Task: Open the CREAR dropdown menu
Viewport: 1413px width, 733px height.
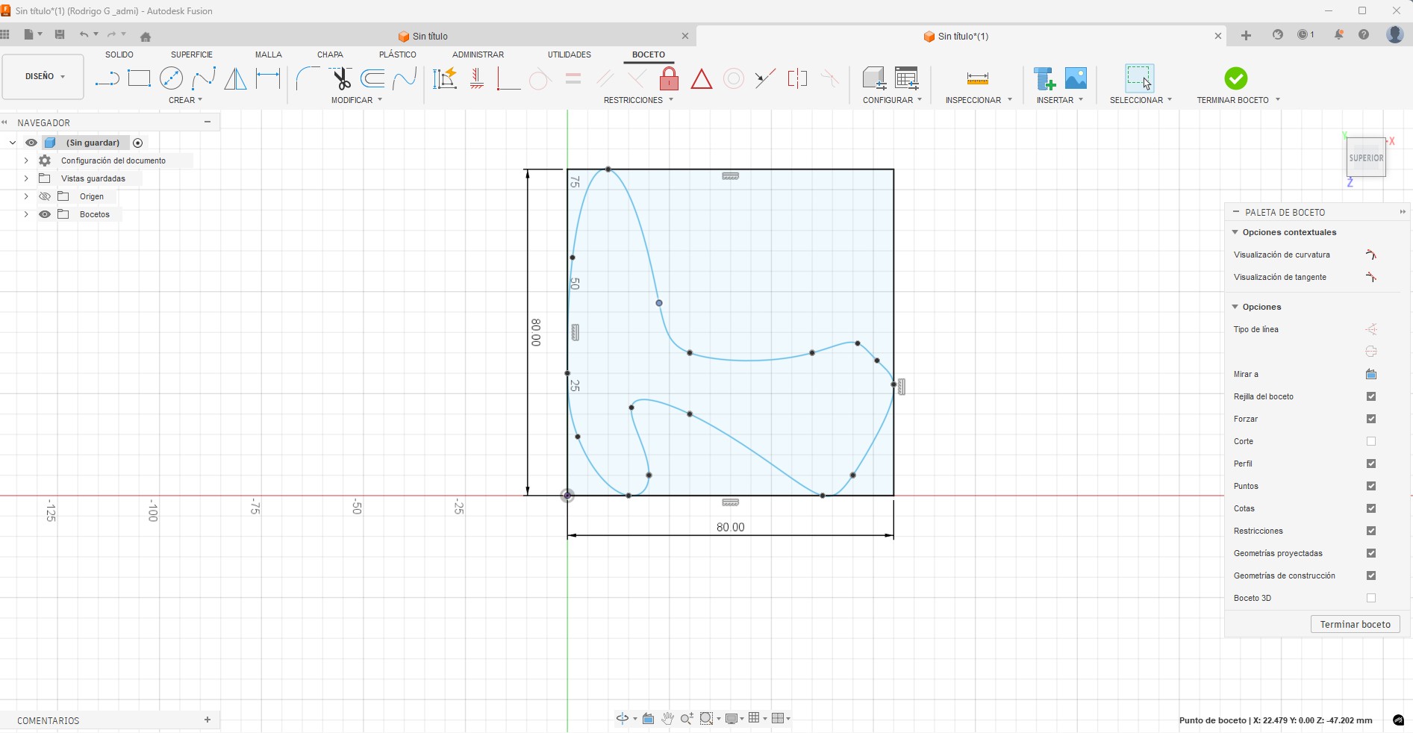Action: coord(185,100)
